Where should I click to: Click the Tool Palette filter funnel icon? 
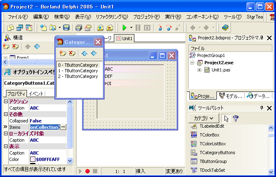(x=236, y=118)
